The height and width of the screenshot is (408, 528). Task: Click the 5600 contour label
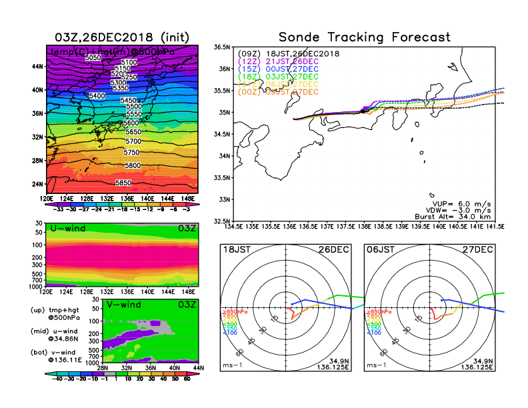pyautogui.click(x=131, y=123)
